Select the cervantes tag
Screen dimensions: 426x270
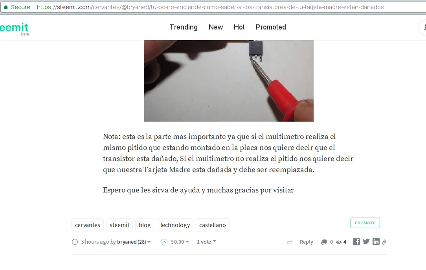coord(88,225)
